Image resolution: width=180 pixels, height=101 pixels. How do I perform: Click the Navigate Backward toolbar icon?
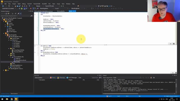(x=3, y=6)
